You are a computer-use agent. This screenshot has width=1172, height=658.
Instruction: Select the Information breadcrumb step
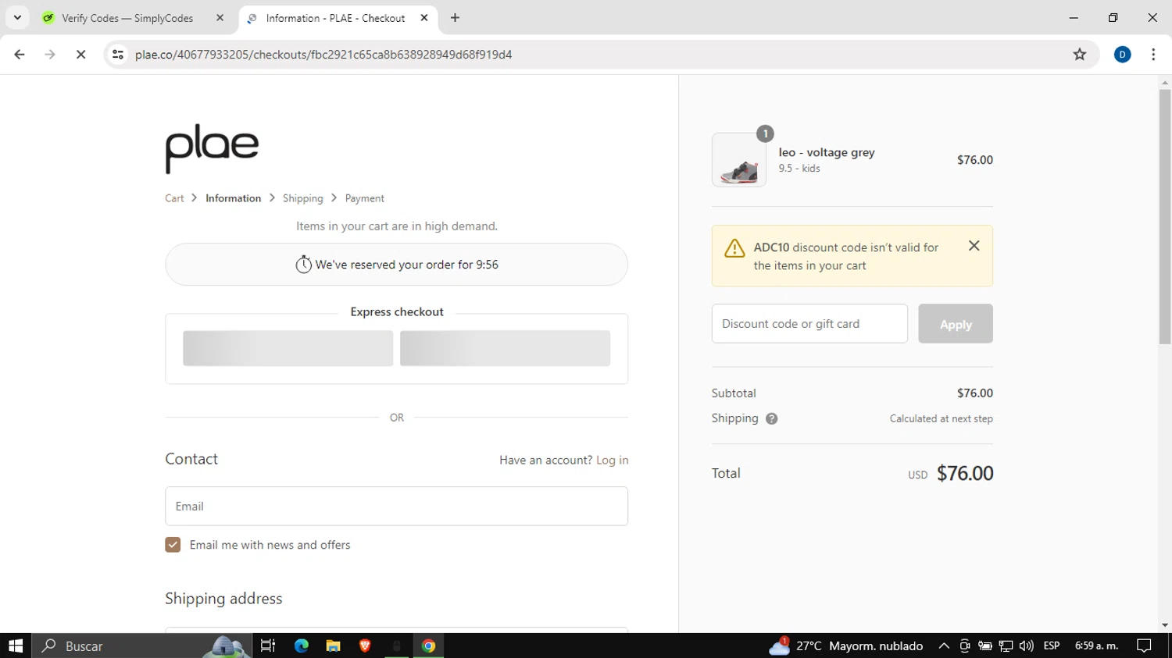[x=233, y=198]
